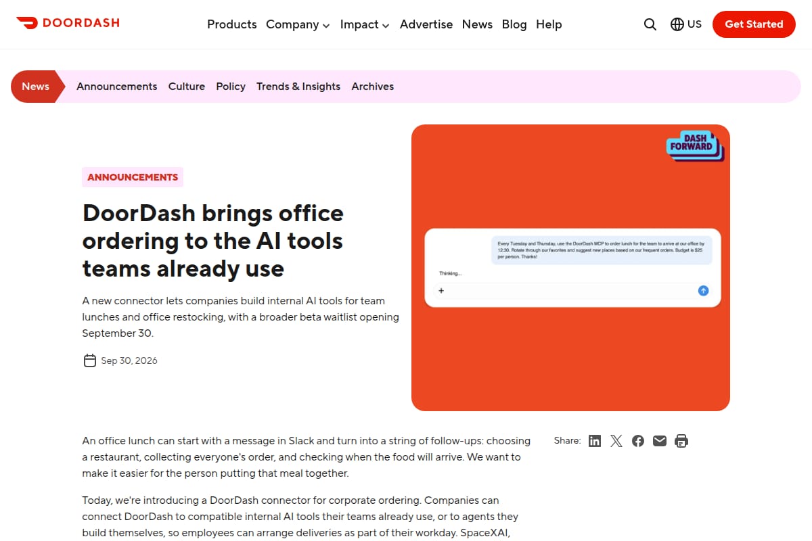This screenshot has height=541, width=812.
Task: Click the Sep 30, 2026 date text
Action: pos(129,360)
